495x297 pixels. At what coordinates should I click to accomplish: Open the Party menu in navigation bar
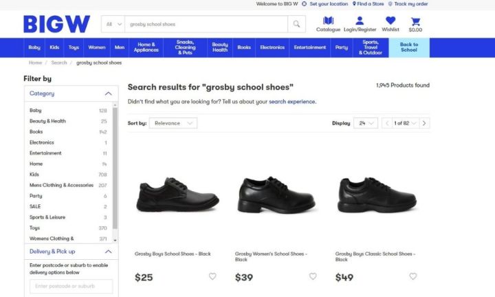341,47
